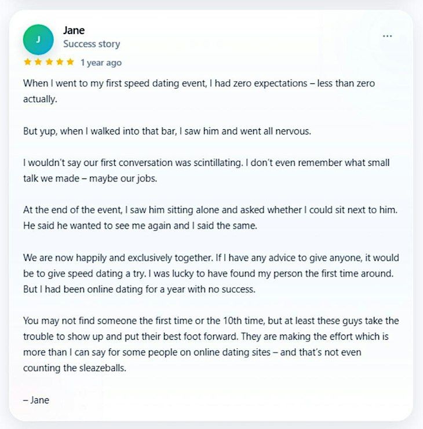Image resolution: width=423 pixels, height=429 pixels.
Task: Open the three-dot options menu
Action: pyautogui.click(x=387, y=36)
